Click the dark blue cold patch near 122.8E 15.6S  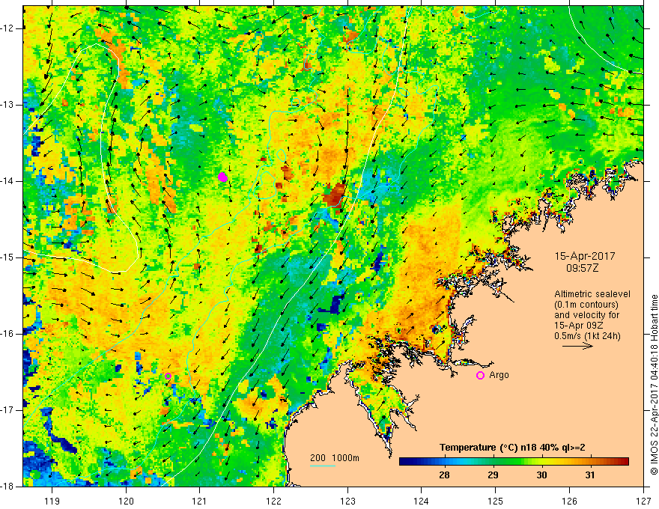(x=335, y=305)
